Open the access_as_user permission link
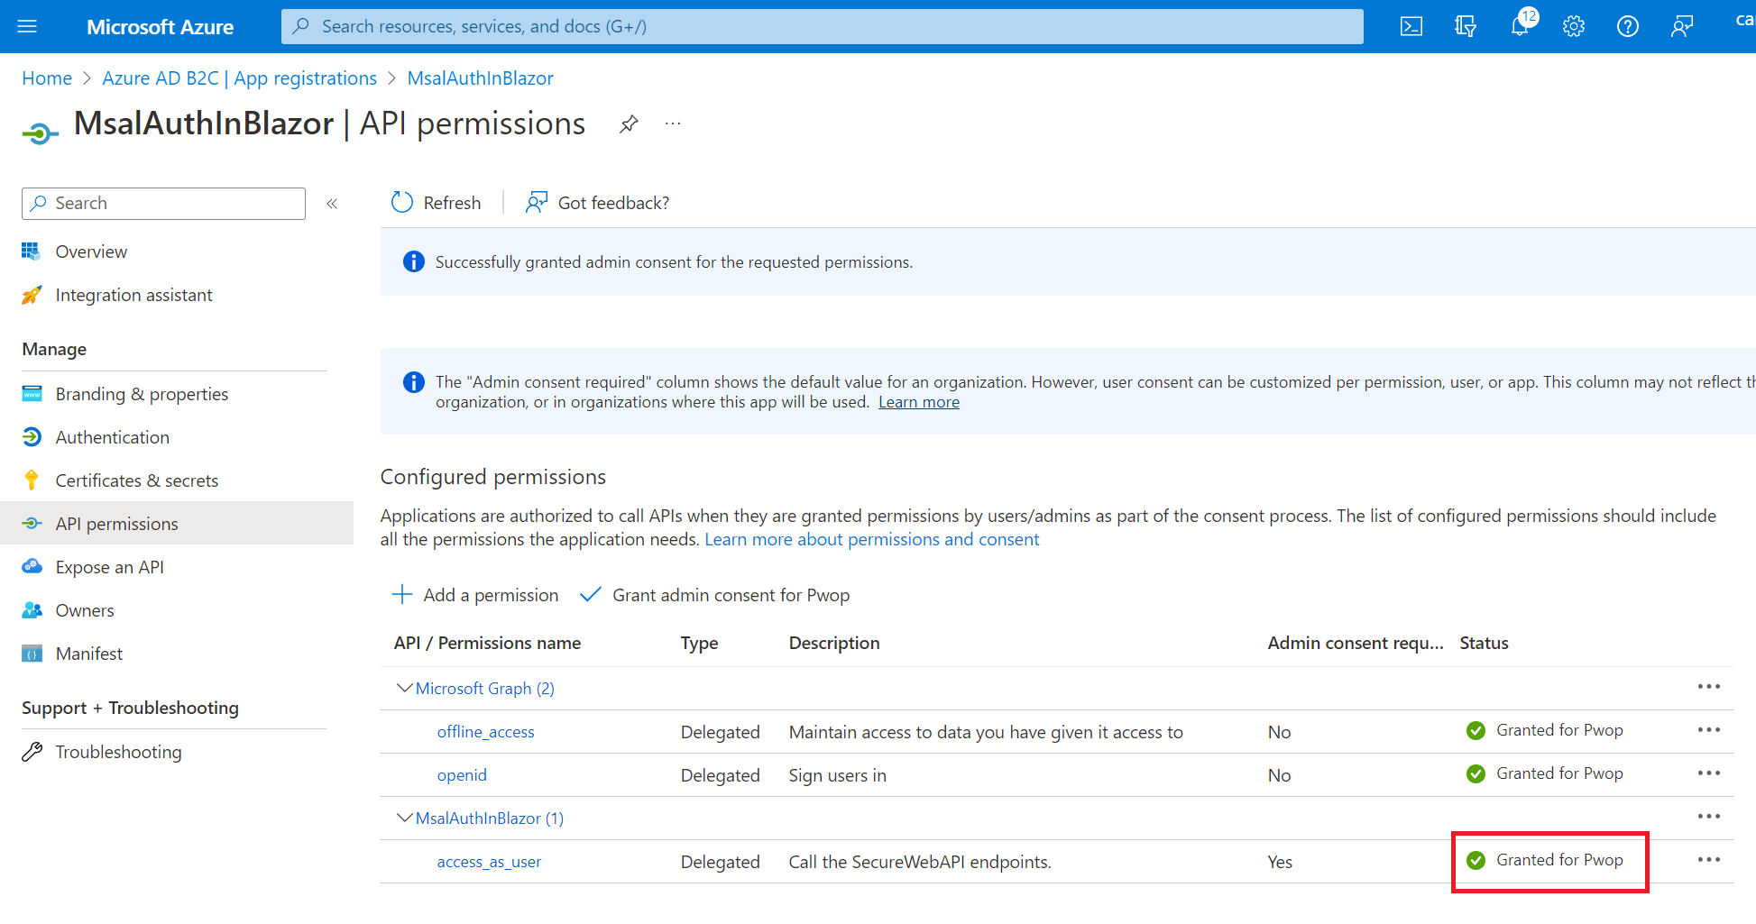This screenshot has height=924, width=1756. (489, 862)
